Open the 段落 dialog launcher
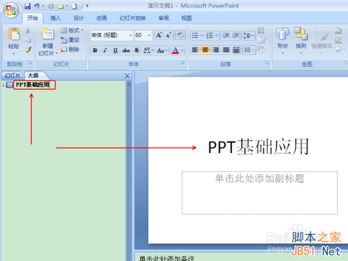348x261 pixels. [x=267, y=63]
